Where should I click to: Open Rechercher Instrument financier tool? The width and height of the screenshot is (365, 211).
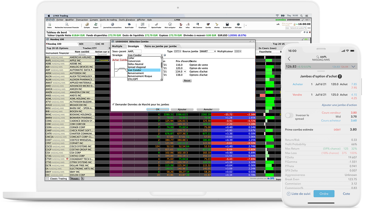coord(67,26)
